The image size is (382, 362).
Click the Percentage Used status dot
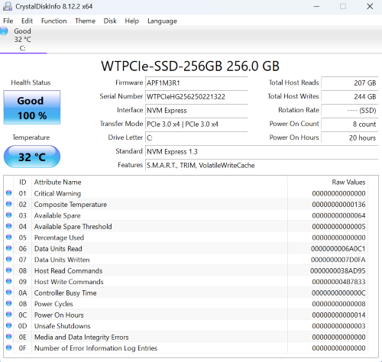click(9, 238)
